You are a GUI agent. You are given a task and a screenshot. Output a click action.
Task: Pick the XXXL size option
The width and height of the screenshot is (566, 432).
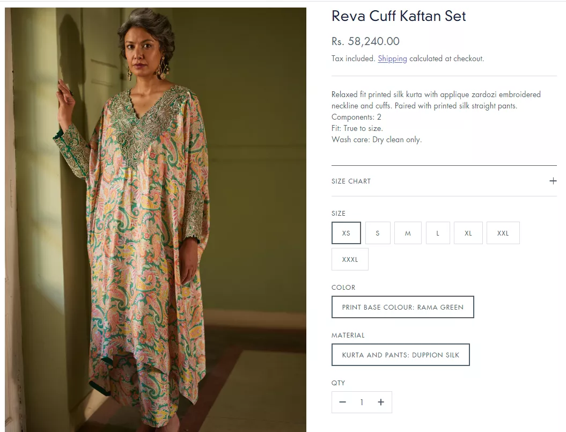[350, 259]
